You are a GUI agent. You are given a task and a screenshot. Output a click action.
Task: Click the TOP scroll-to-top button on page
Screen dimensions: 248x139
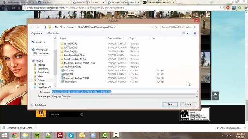(215, 96)
